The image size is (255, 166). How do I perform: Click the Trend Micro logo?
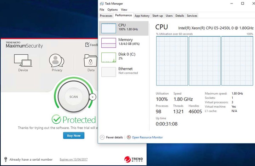click(134, 159)
